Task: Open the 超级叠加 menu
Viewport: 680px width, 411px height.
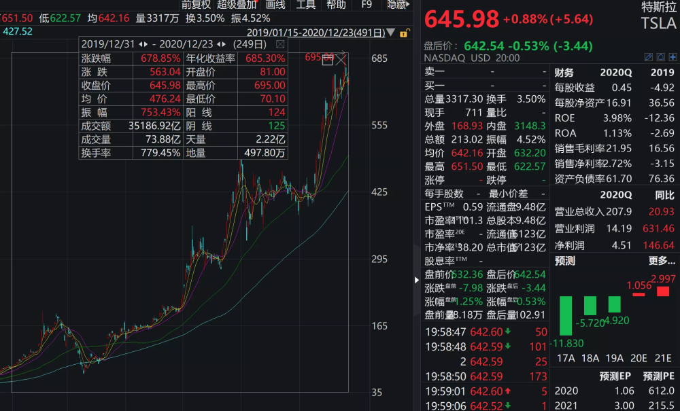Action: [237, 5]
